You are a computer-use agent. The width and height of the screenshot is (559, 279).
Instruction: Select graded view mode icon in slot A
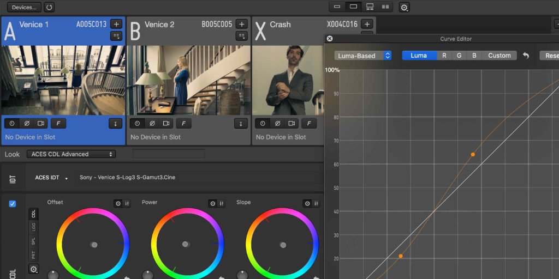point(12,124)
